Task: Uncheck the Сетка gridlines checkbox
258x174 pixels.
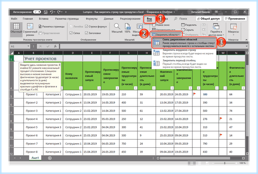Action: [x=71, y=33]
